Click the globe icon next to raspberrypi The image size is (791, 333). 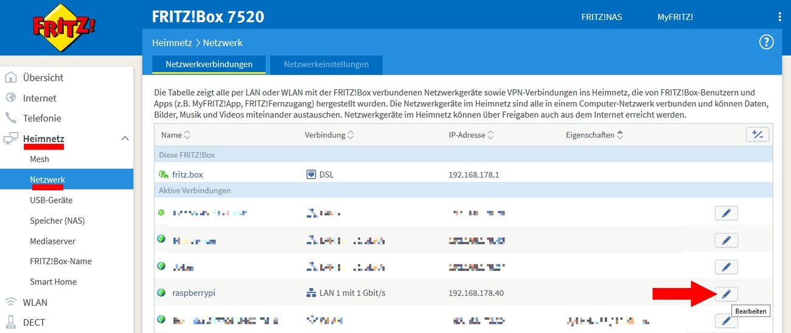[161, 293]
